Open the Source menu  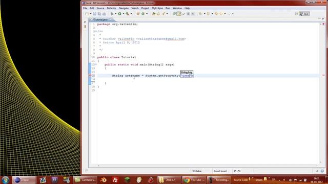(100, 8)
